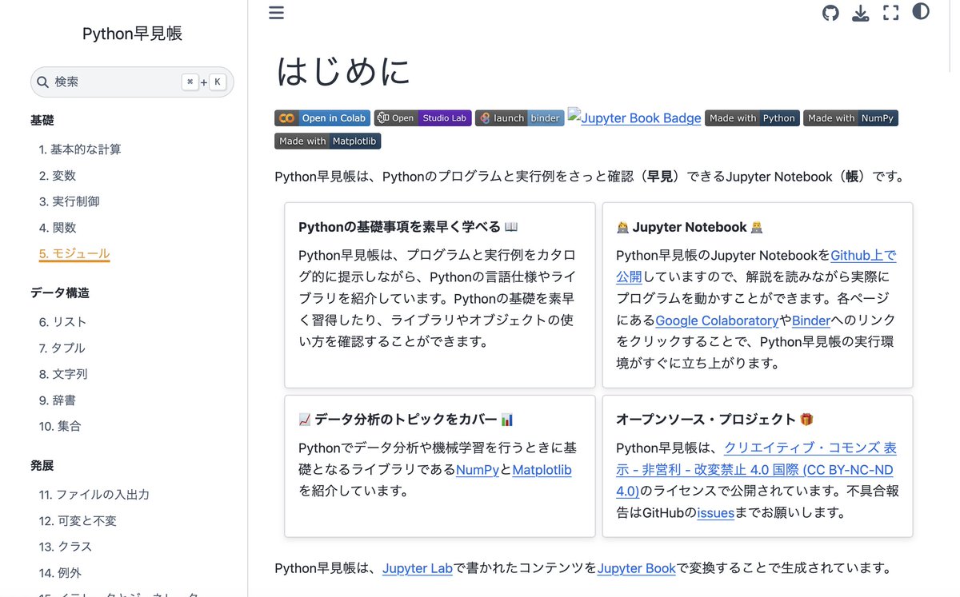Open the Google Colaboratory link
Screen dimensions: 960x597
click(x=717, y=320)
